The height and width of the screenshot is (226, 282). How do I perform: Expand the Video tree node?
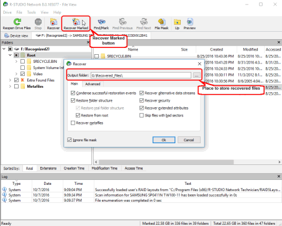click(x=16, y=74)
